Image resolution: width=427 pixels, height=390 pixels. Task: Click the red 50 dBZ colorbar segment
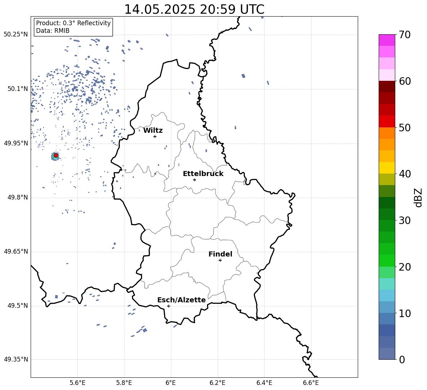pos(387,122)
